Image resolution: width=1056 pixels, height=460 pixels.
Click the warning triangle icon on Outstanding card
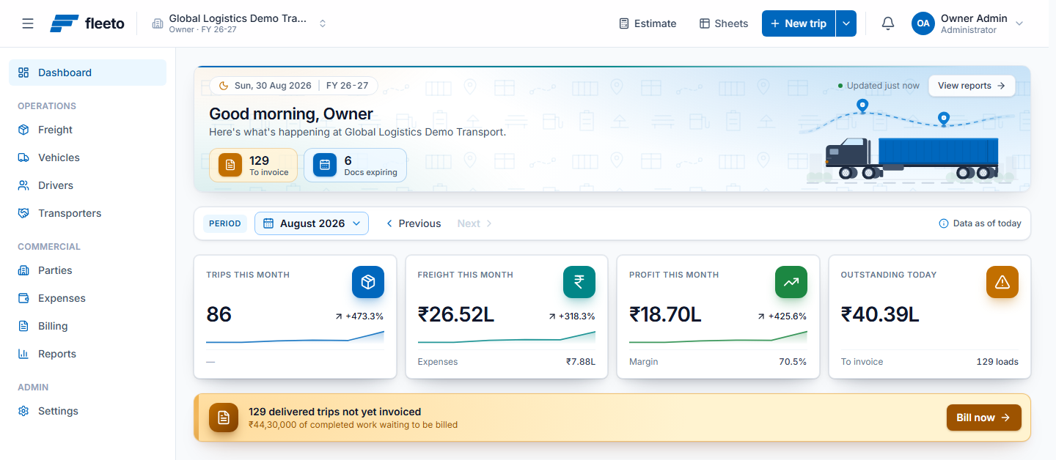click(x=1002, y=282)
